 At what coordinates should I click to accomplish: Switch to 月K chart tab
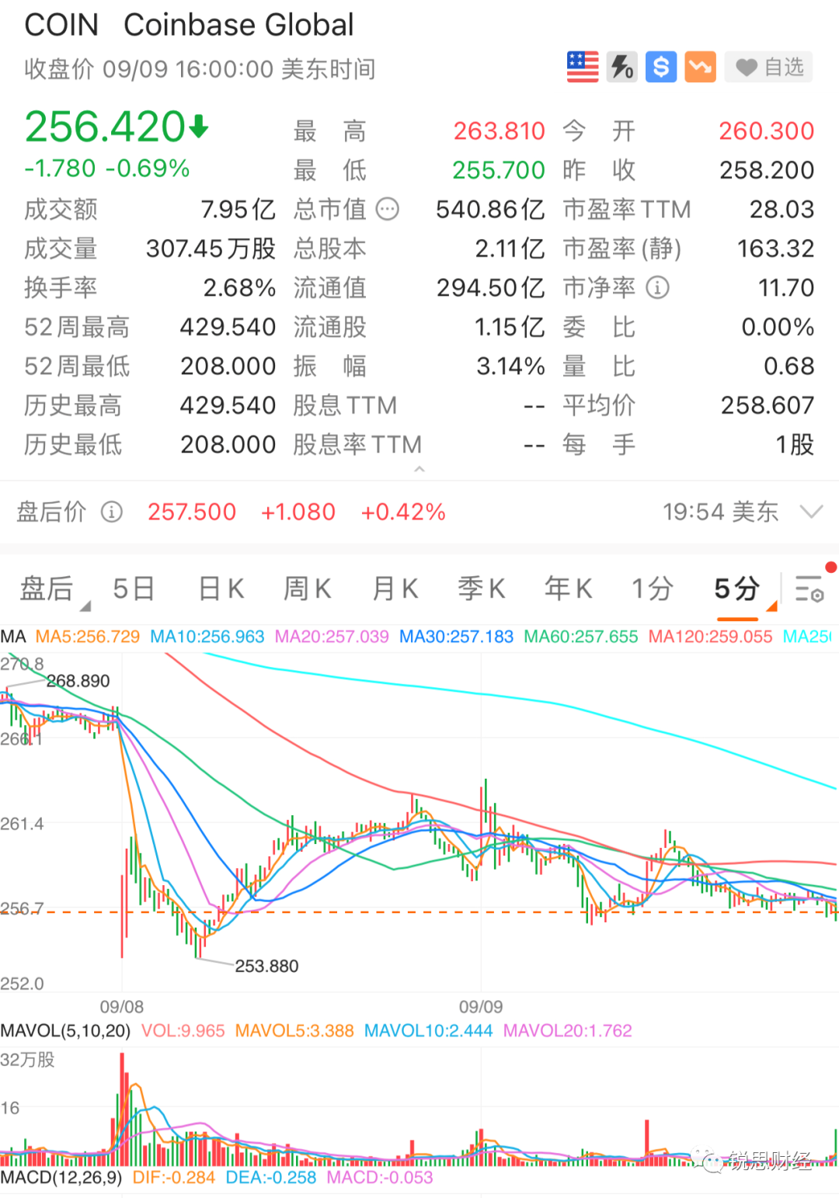pyautogui.click(x=395, y=589)
